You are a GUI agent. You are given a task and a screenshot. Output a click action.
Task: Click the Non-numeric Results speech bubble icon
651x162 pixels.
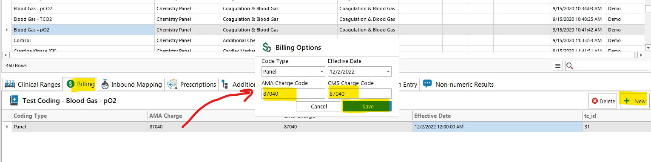click(x=427, y=84)
